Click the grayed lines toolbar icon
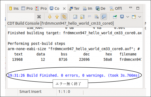 click(90, 16)
